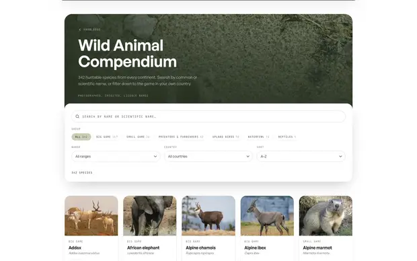
Task: Open the Alpine ibex photo thumbnail
Action: click(x=267, y=216)
